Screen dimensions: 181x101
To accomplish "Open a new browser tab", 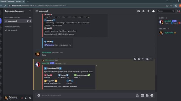I will click(x=28, y=1).
